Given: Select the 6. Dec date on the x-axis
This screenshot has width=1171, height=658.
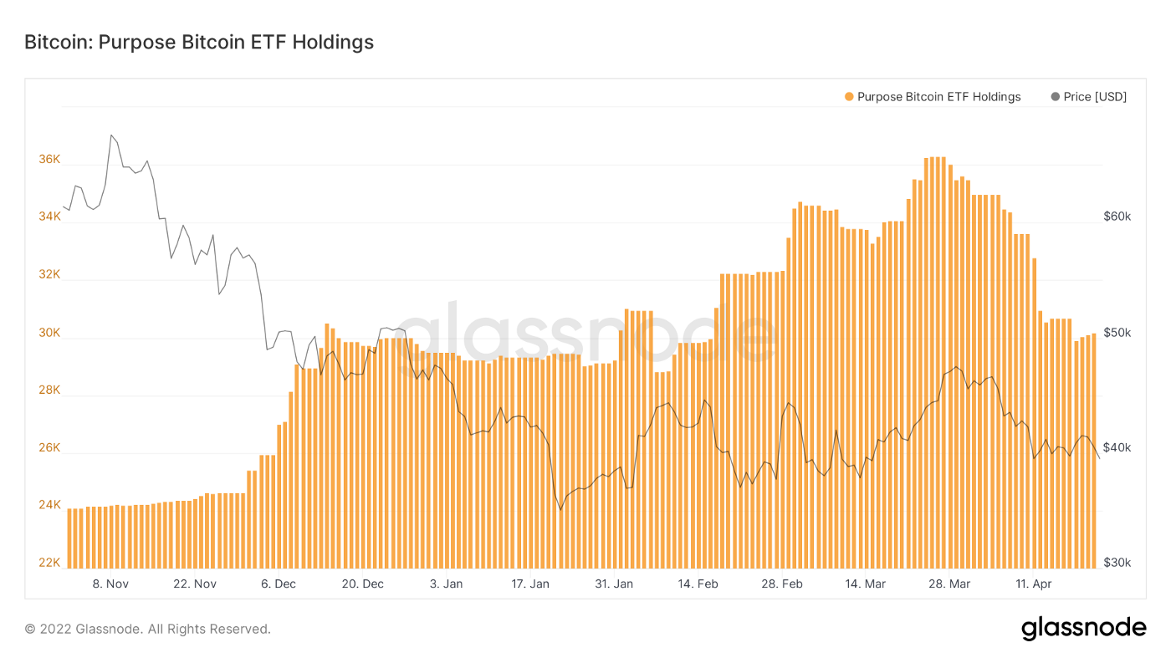Looking at the screenshot, I should point(278,584).
